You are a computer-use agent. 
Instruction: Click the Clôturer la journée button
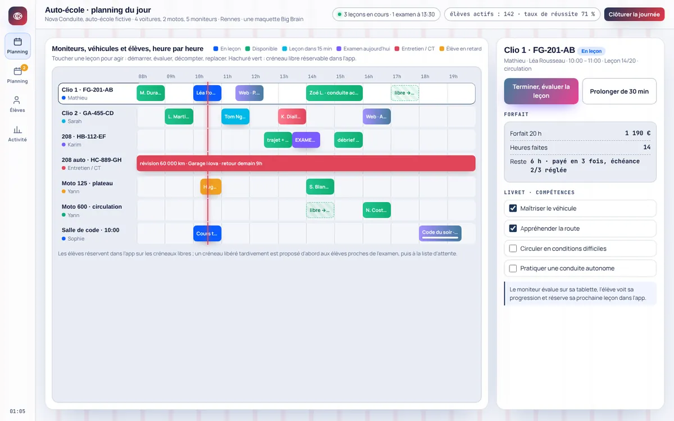(634, 14)
